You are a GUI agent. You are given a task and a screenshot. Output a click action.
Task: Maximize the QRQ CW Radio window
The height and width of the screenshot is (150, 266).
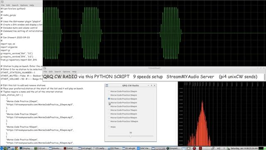(151, 85)
